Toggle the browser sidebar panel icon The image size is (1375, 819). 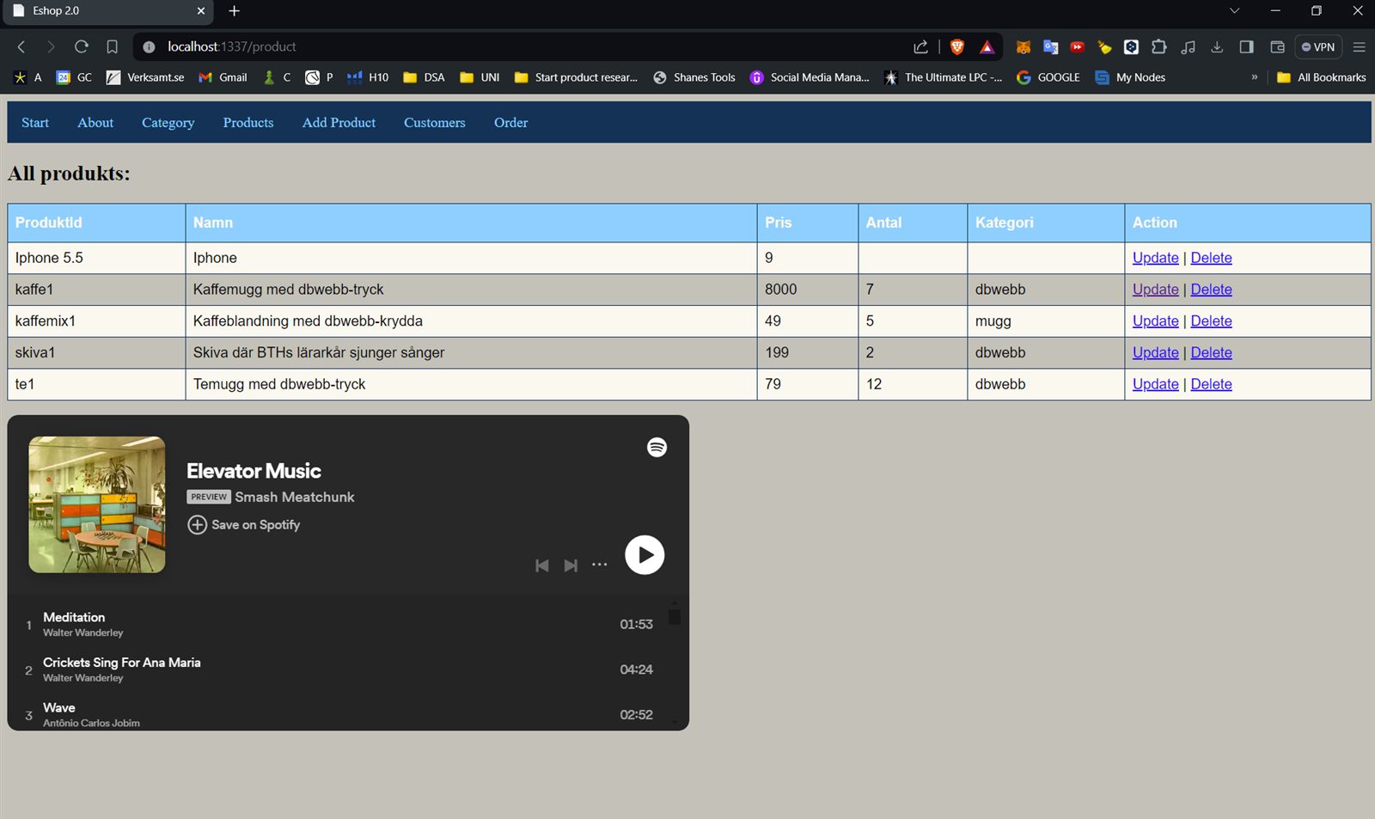click(x=1246, y=46)
